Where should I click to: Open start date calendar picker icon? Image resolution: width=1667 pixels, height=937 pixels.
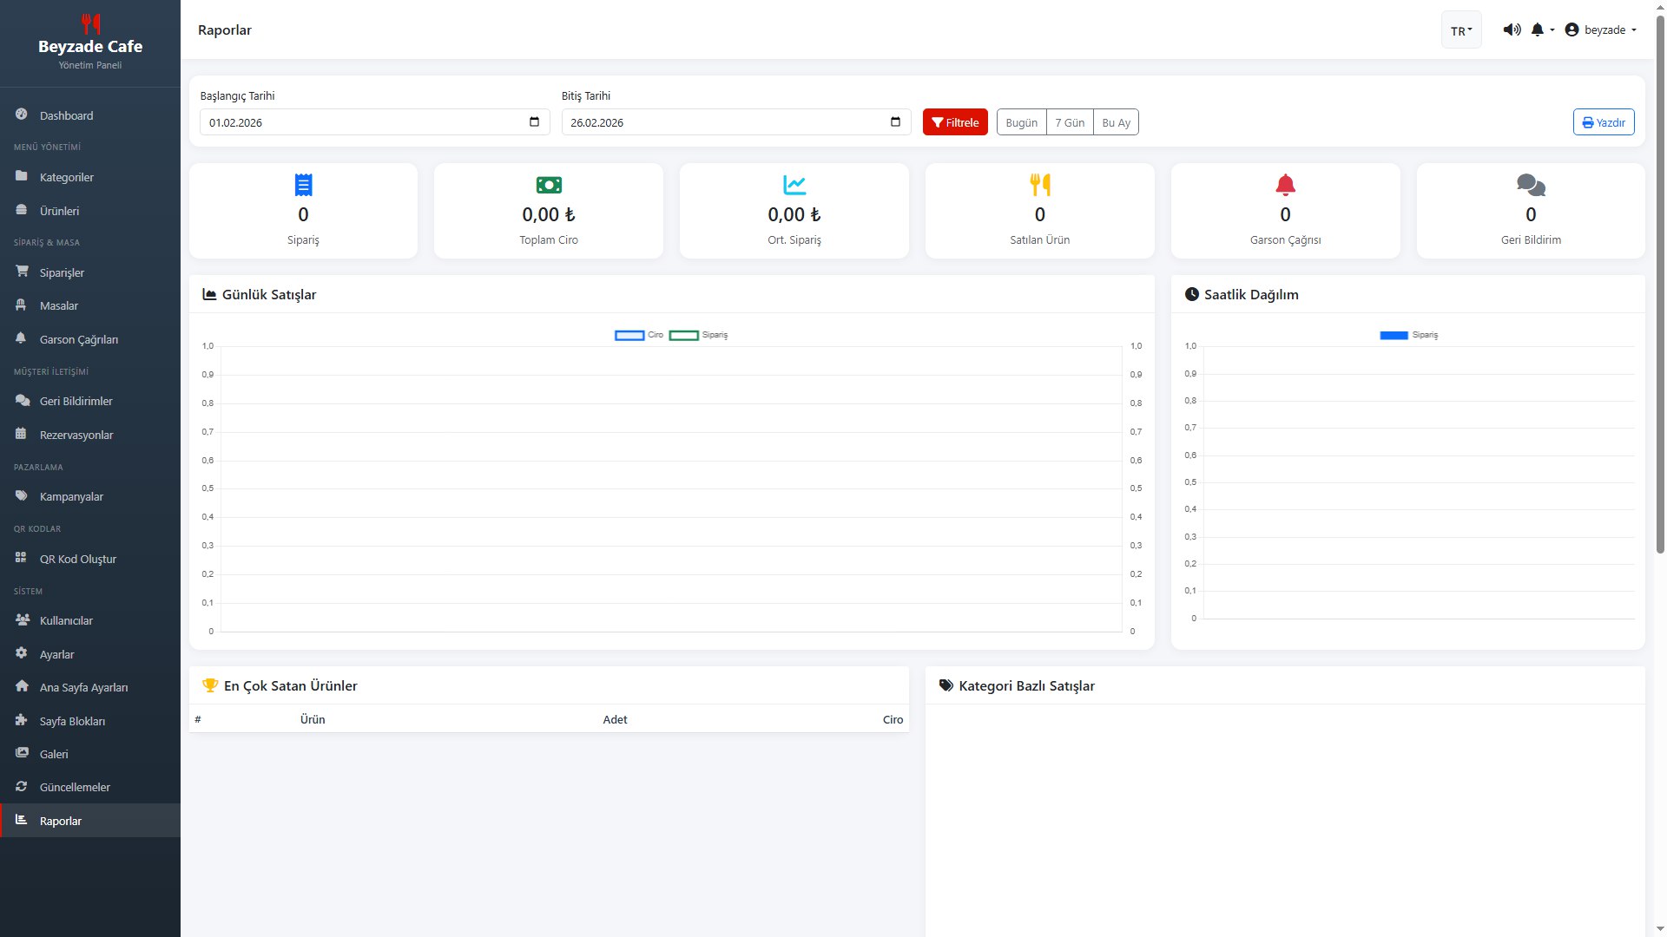(534, 122)
